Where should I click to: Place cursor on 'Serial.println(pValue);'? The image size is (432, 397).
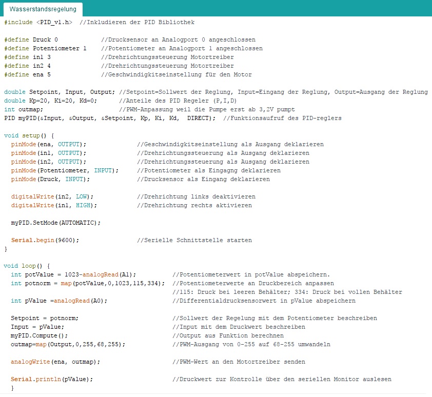click(x=52, y=379)
